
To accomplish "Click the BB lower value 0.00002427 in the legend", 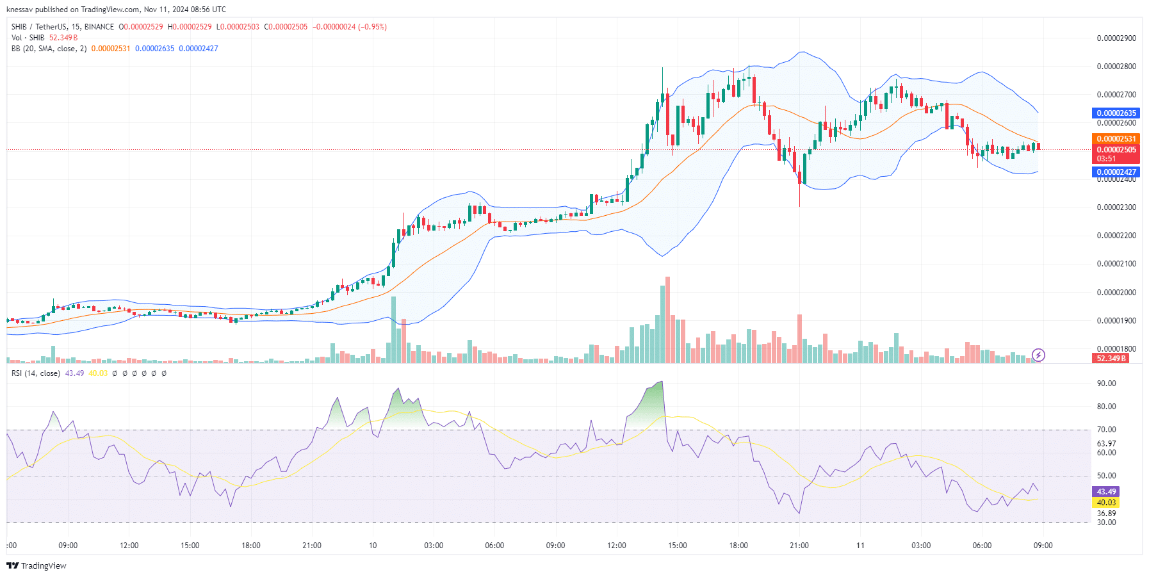I will click(199, 49).
